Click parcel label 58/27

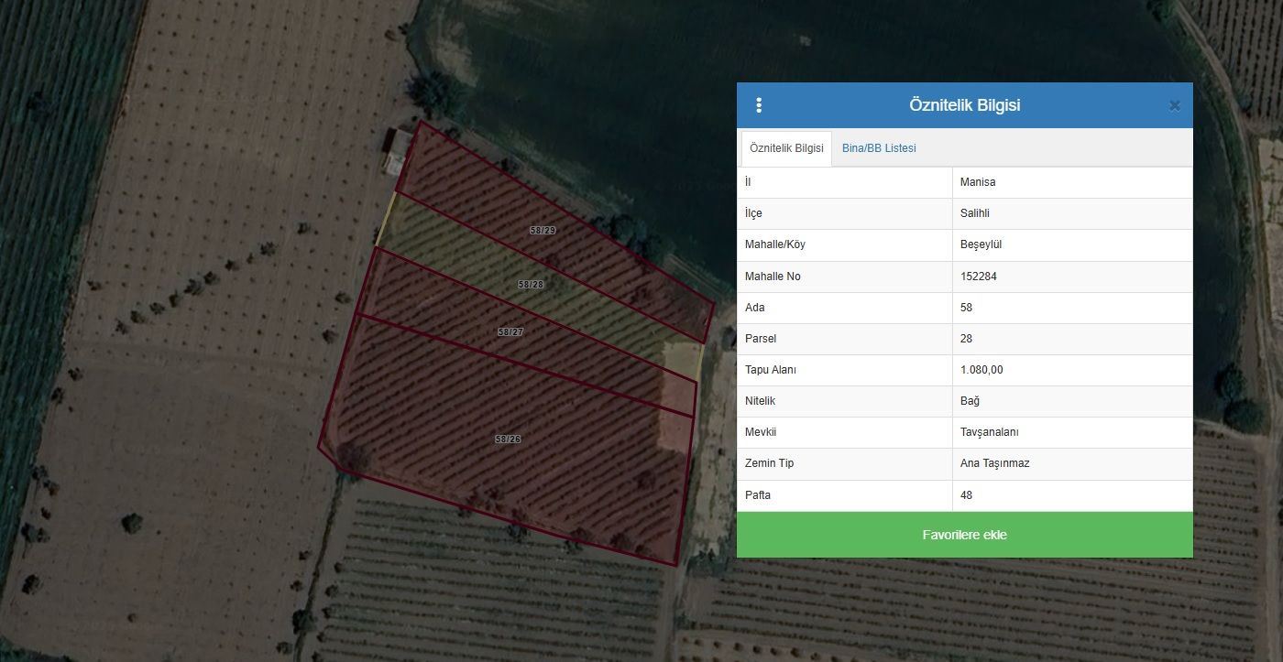[x=510, y=332]
